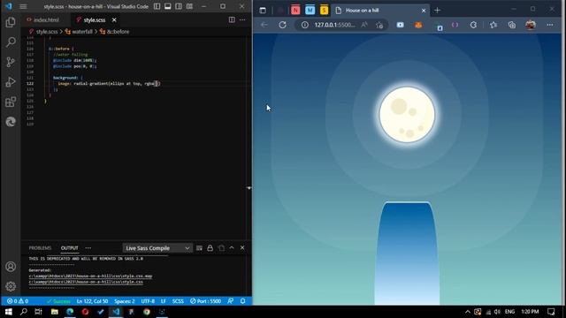Split the editor to the right
Image resolution: width=566 pixels, height=318 pixels.
click(232, 19)
